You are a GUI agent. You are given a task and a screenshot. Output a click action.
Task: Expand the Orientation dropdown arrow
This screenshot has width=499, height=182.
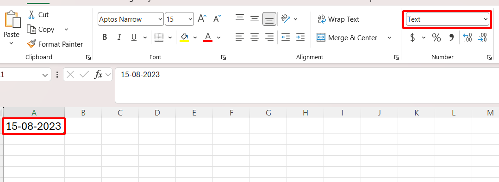tap(296, 19)
